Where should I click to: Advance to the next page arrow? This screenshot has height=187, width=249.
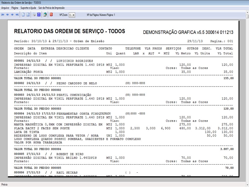pyautogui.click(x=12, y=14)
